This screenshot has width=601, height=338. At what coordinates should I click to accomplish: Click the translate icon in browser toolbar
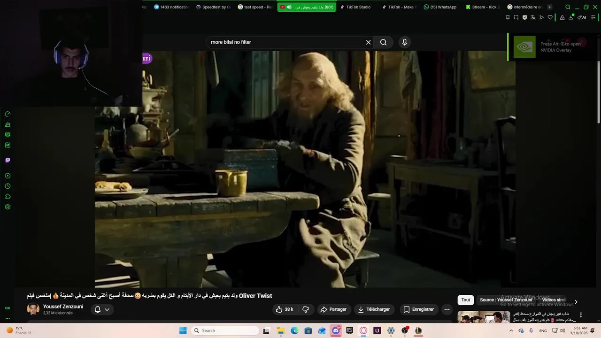tap(533, 17)
